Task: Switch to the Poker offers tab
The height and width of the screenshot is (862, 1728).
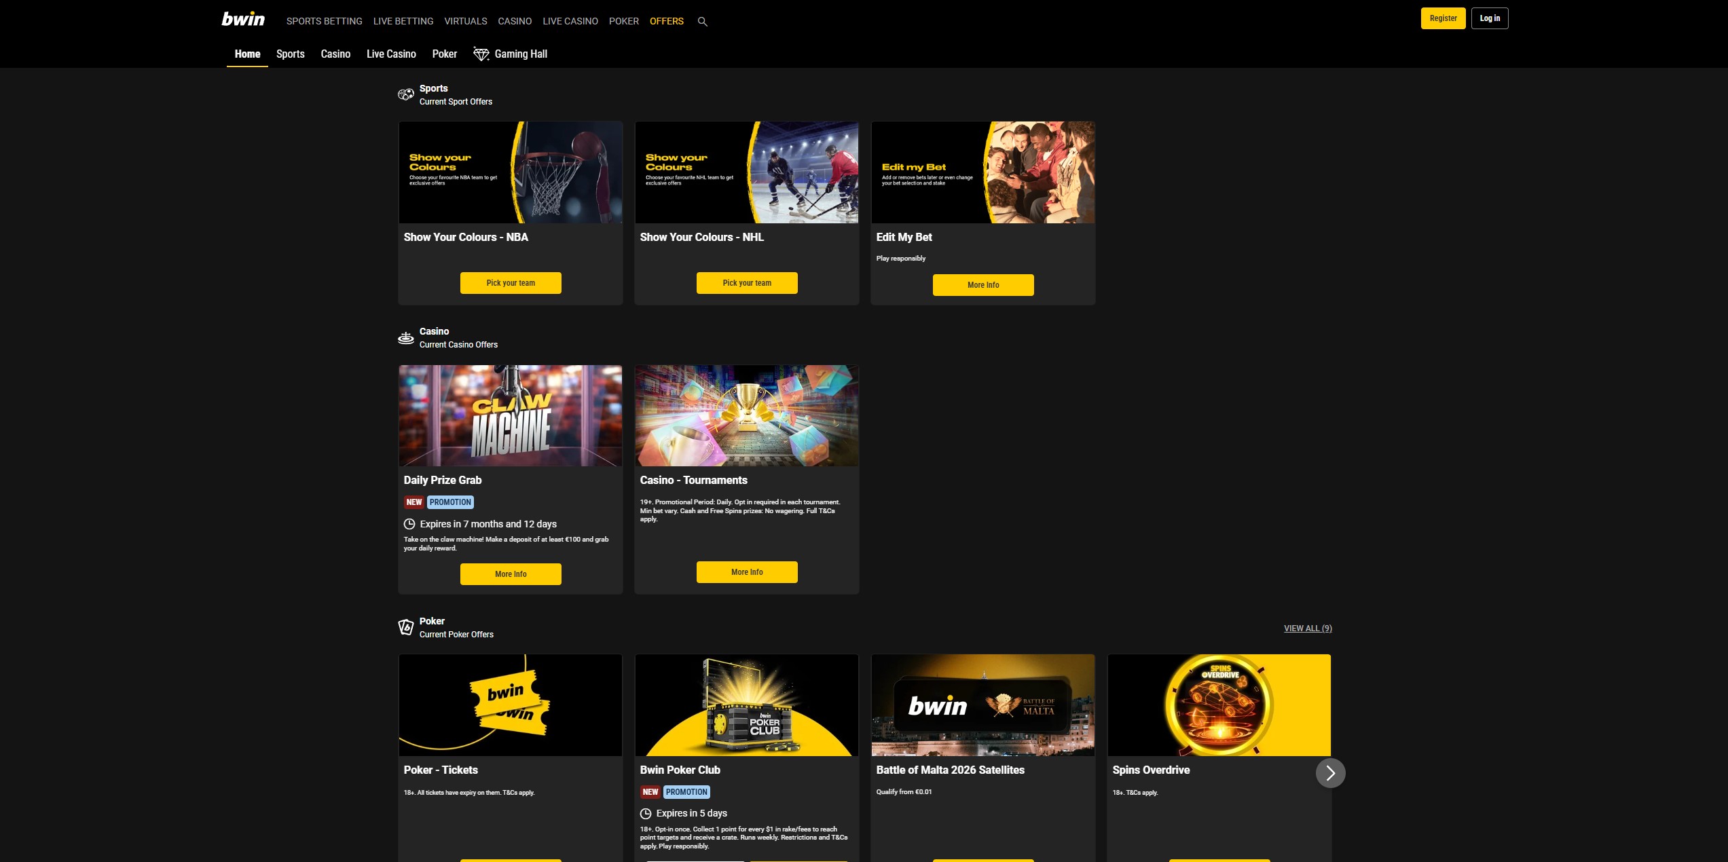Action: click(x=445, y=54)
